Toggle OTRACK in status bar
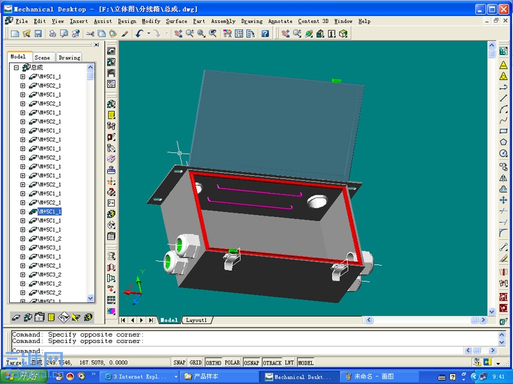The height and width of the screenshot is (384, 513). click(x=272, y=362)
